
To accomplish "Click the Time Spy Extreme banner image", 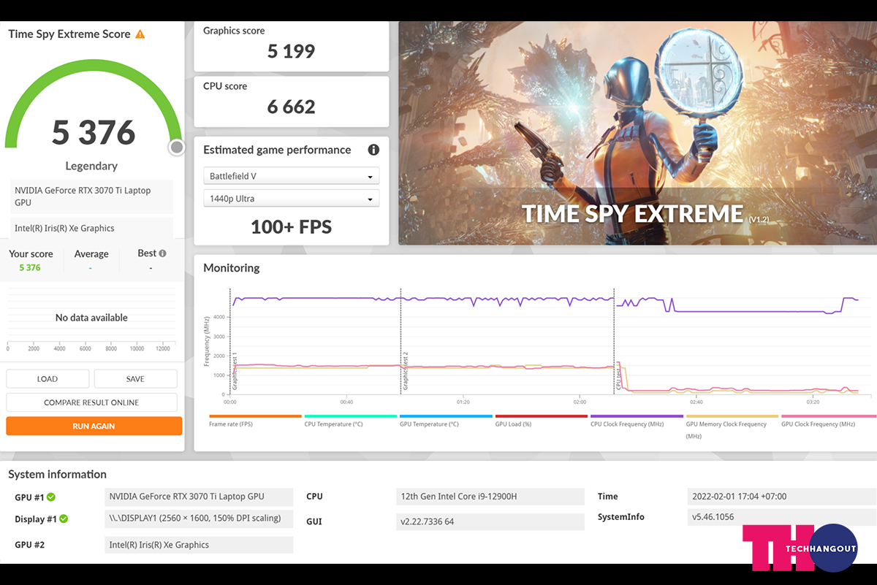I will coord(637,133).
